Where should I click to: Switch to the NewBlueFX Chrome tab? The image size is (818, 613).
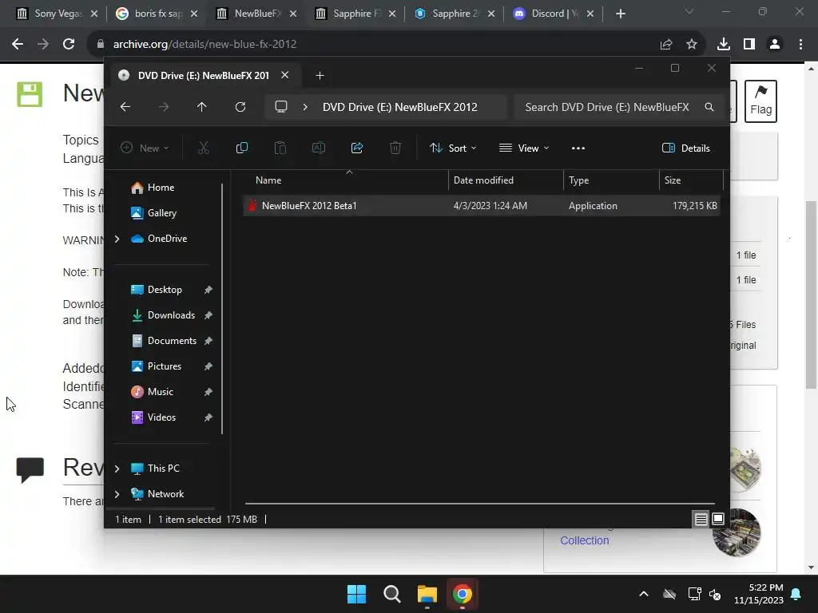click(x=257, y=14)
